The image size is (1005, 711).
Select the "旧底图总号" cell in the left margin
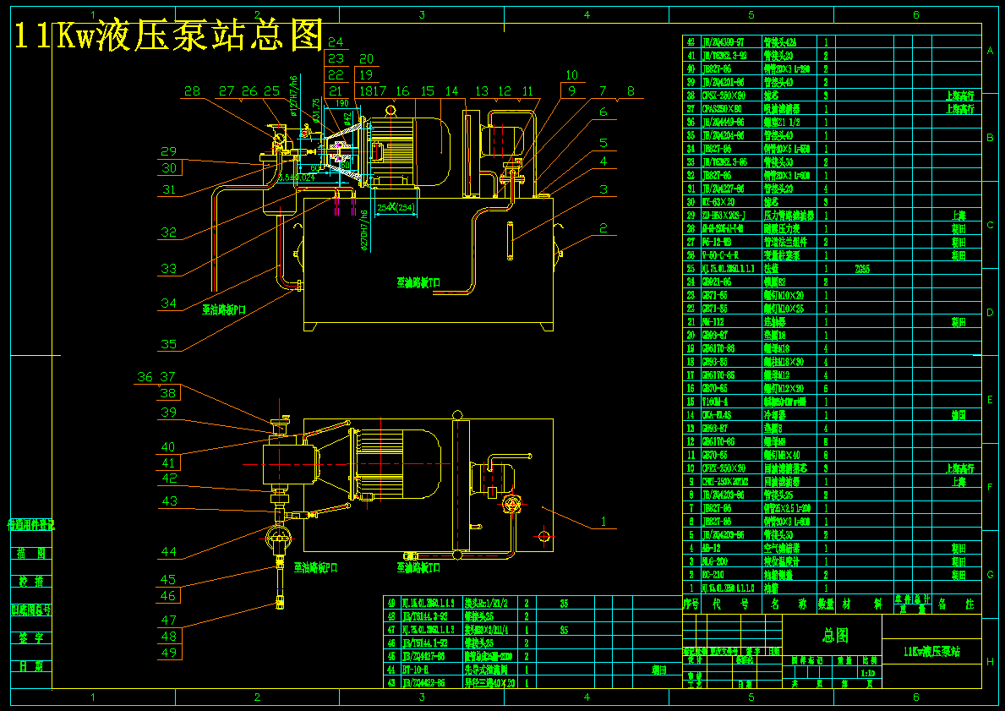30,610
